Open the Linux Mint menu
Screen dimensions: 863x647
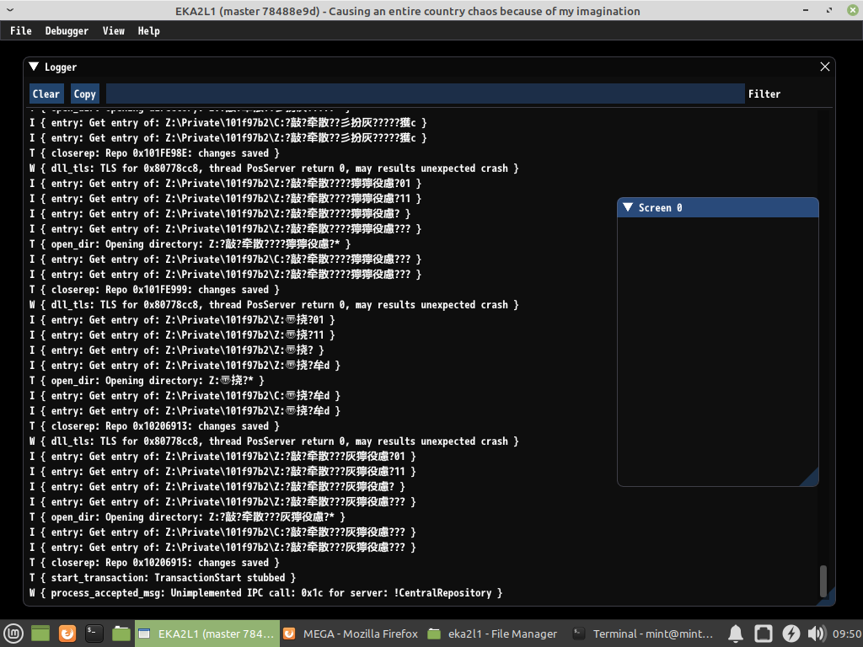pos(13,633)
